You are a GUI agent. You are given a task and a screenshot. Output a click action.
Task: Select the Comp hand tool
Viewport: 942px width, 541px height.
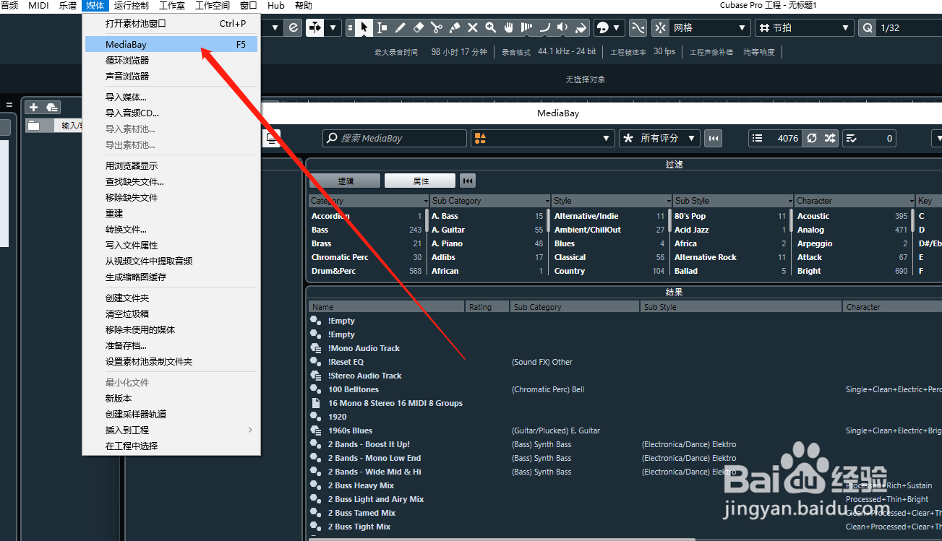tap(509, 28)
